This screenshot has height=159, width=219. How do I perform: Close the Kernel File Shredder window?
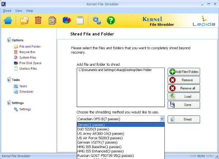(215, 4)
